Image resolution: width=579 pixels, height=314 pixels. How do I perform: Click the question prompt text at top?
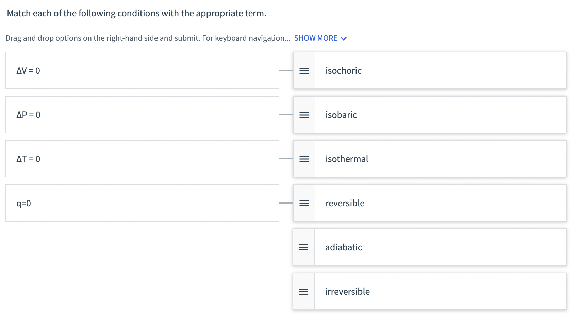pyautogui.click(x=136, y=13)
